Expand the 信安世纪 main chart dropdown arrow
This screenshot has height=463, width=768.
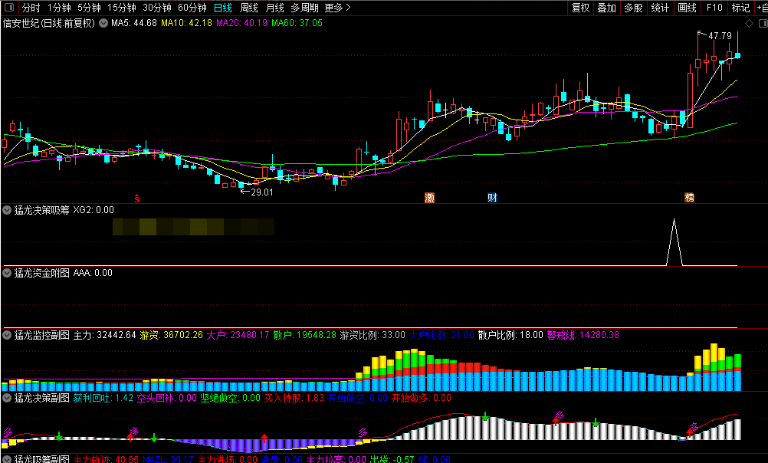pyautogui.click(x=103, y=23)
